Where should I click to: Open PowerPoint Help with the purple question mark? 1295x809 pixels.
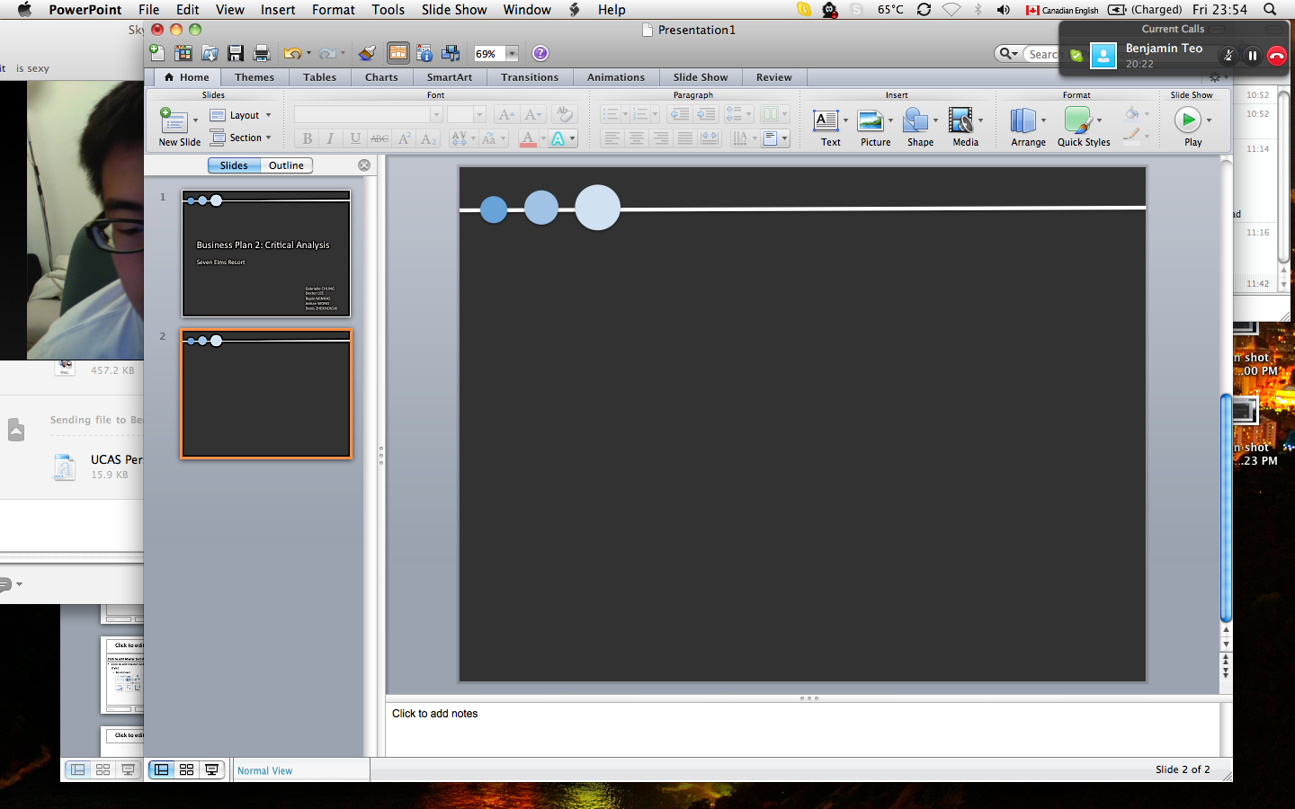(540, 54)
